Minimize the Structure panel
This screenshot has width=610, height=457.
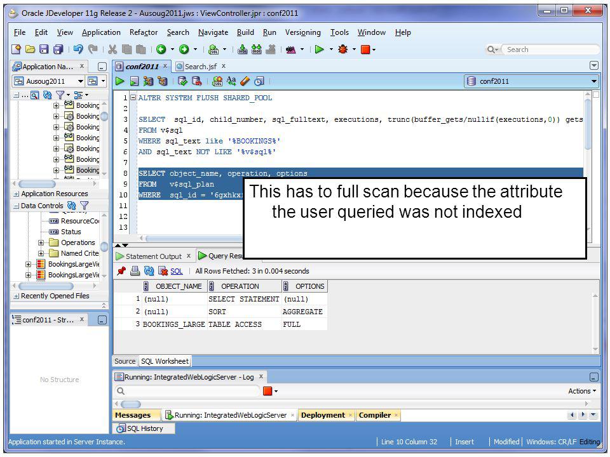[102, 320]
